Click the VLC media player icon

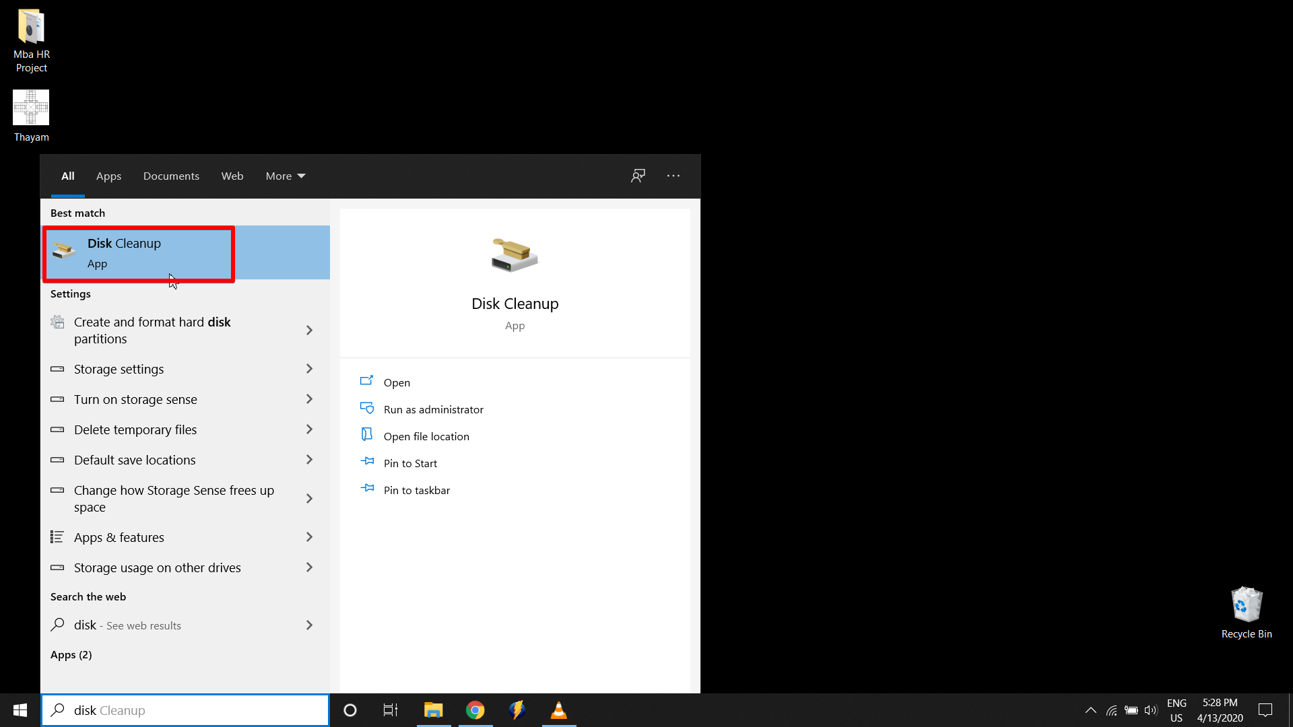tap(558, 709)
